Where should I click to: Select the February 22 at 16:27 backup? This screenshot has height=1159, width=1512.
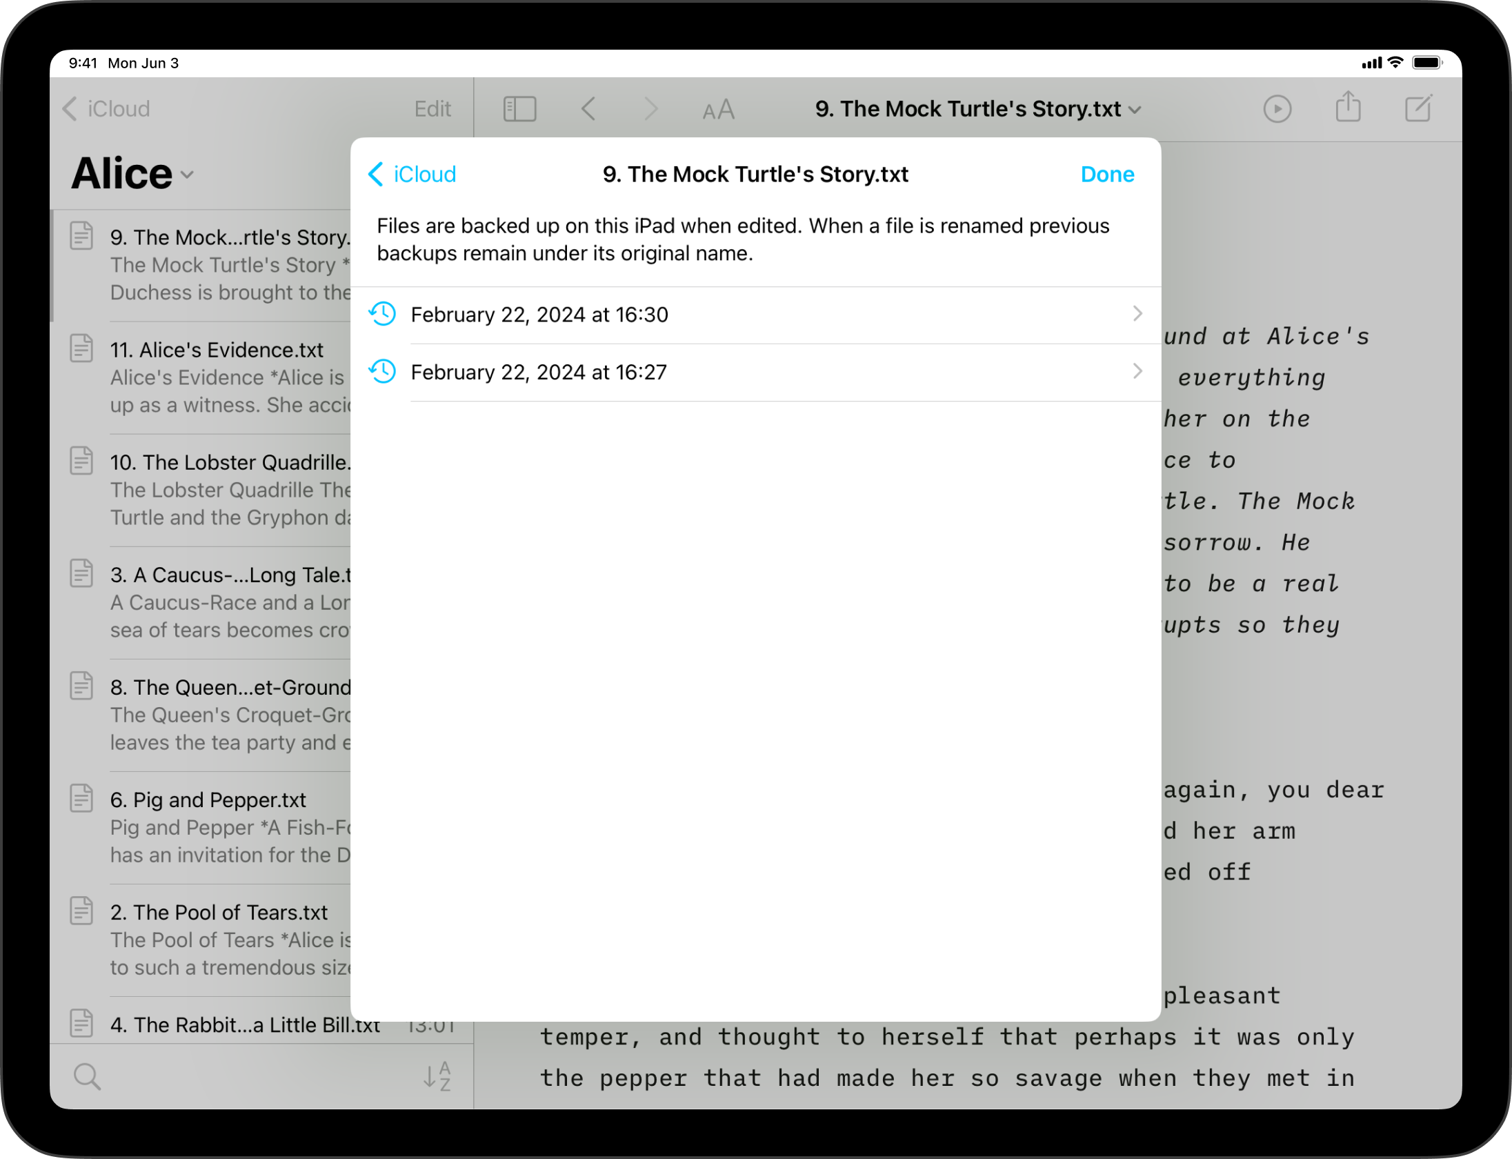[538, 373]
